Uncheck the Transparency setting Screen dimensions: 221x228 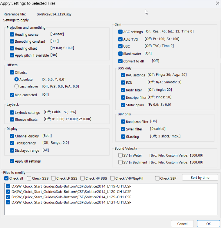12,143
